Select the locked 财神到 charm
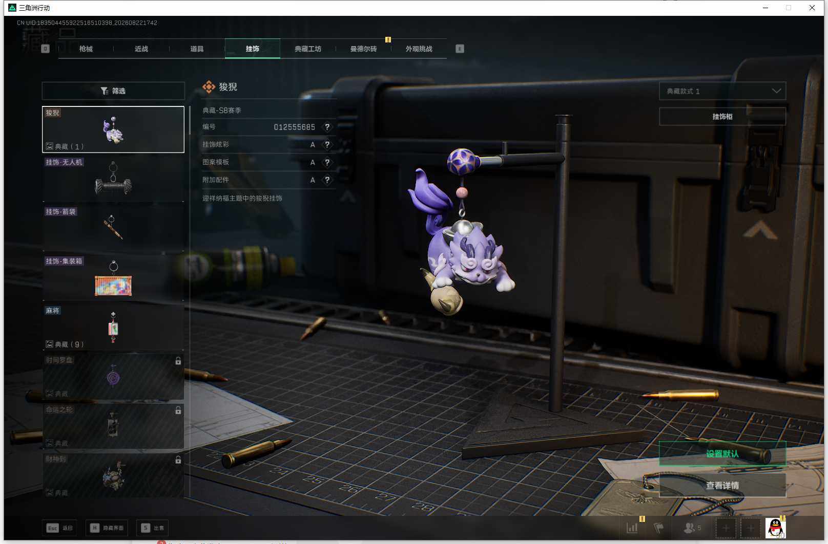The width and height of the screenshot is (828, 544). pos(113,476)
